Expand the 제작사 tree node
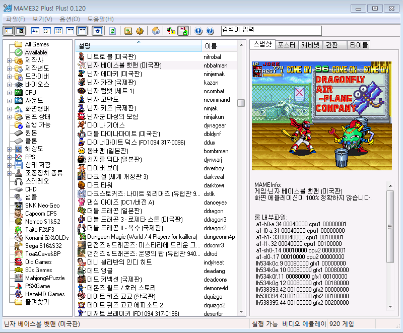Image resolution: width=403 pixels, height=333 pixels. (9, 60)
